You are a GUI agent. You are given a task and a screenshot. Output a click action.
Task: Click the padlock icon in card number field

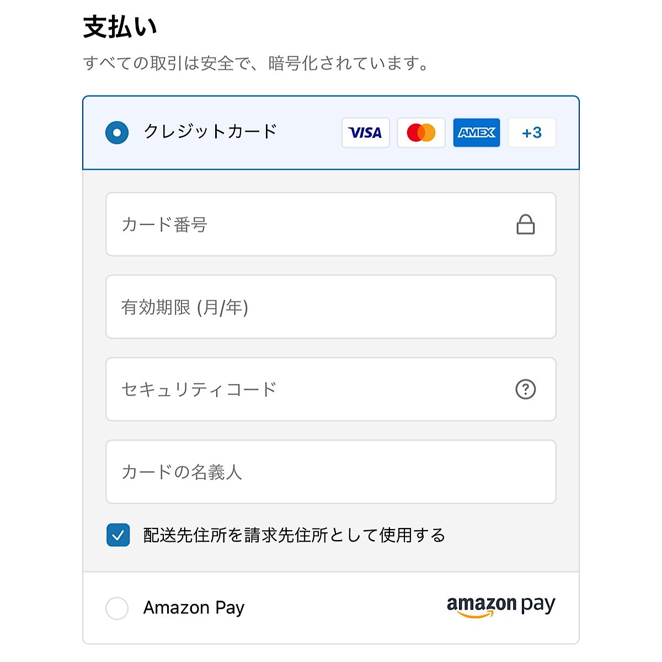(525, 225)
